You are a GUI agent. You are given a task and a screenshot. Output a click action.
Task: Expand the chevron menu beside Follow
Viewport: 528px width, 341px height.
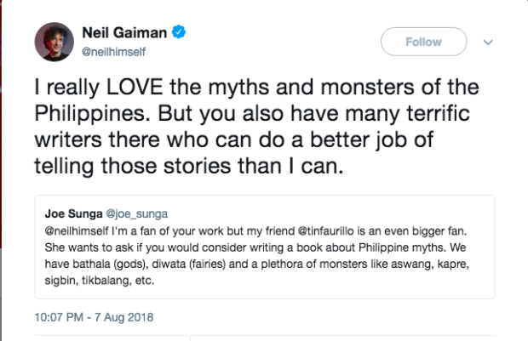click(x=488, y=42)
